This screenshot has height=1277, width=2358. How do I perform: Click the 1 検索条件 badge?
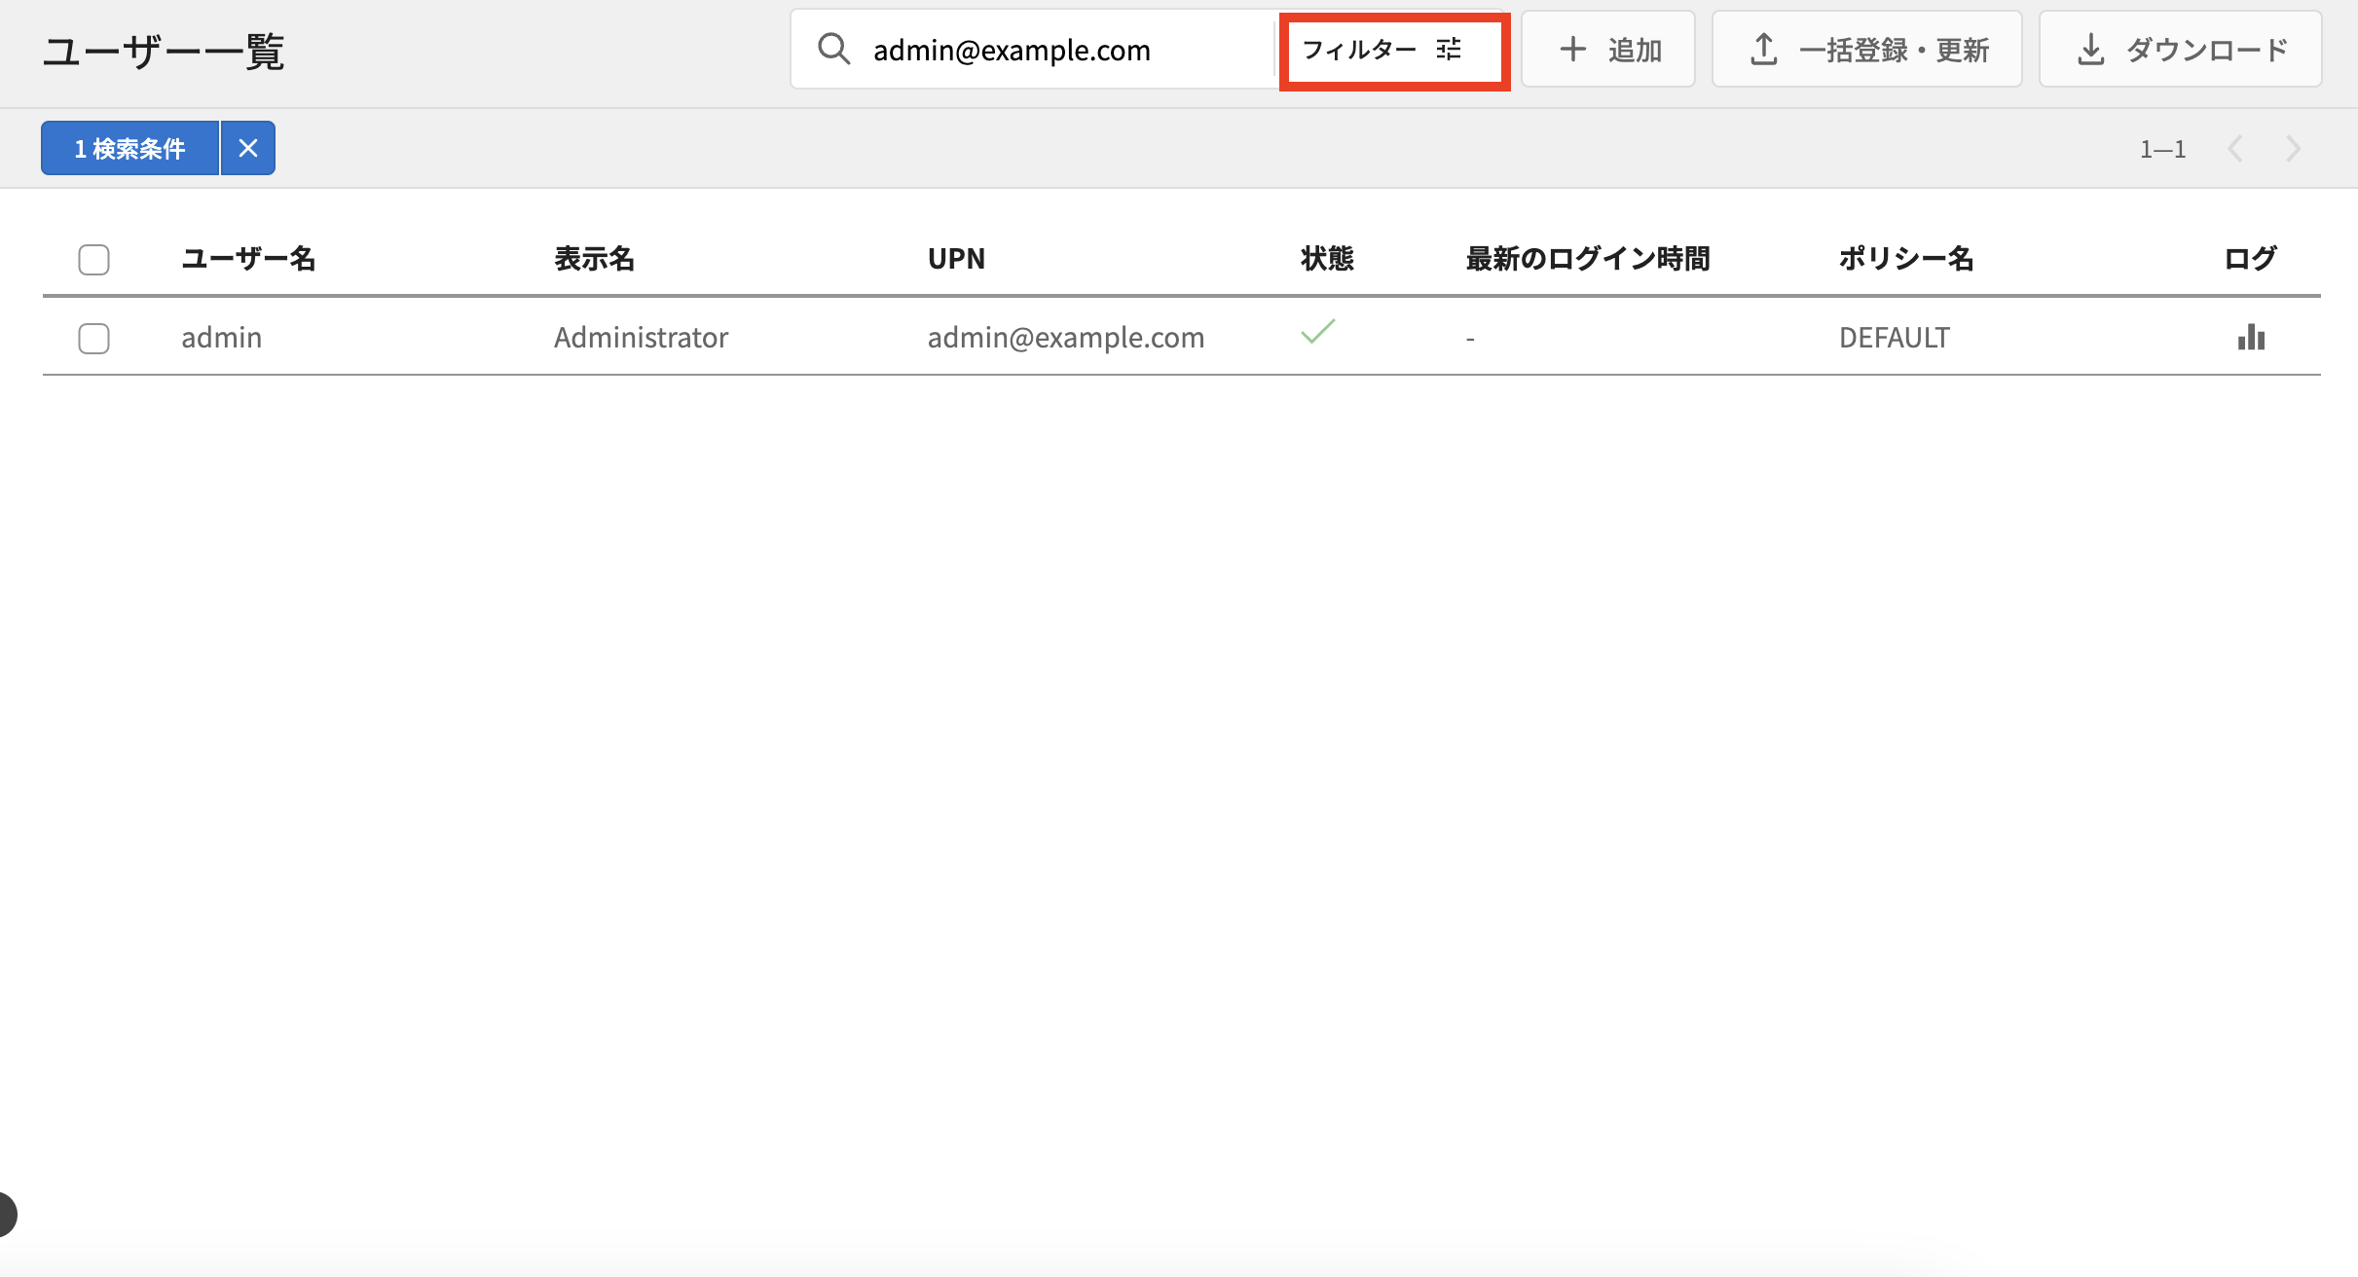tap(129, 148)
